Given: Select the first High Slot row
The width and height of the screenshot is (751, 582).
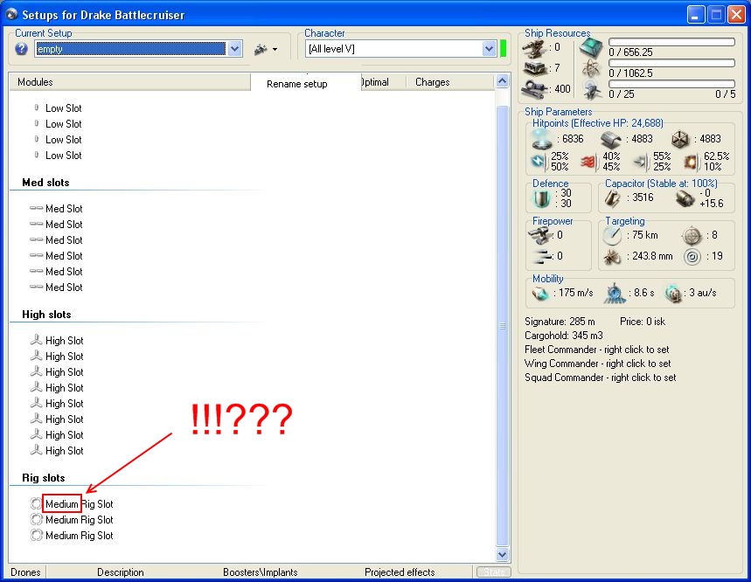Looking at the screenshot, I should coord(57,340).
